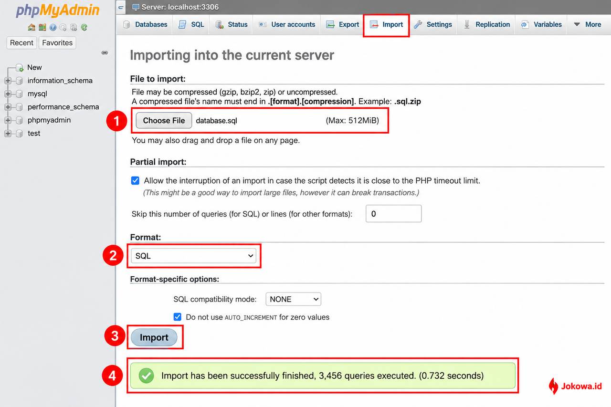Screen dimensions: 611x407
Task: Click the wrench icon on Settings tab
Action: (418, 24)
